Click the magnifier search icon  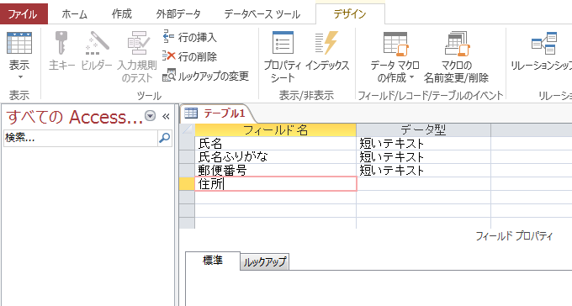click(165, 138)
